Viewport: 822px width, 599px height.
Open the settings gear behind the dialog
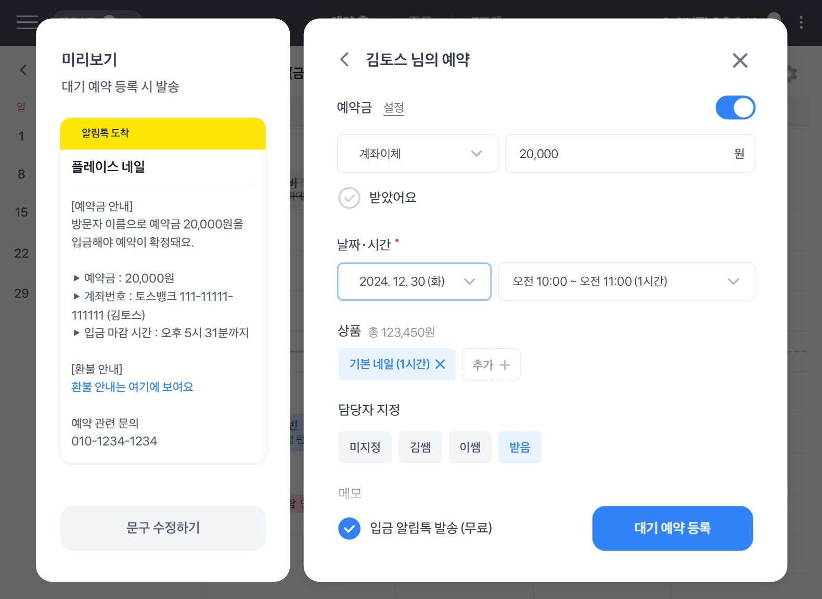pos(791,73)
